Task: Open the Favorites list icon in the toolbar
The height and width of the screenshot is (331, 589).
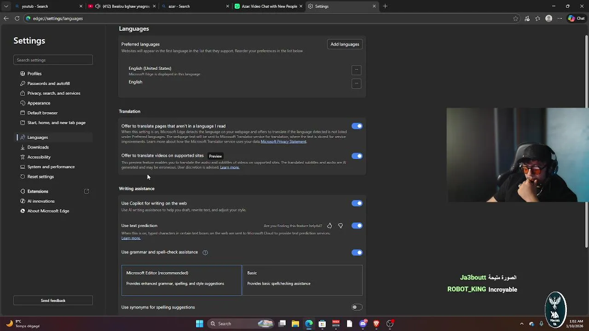Action: (537, 18)
